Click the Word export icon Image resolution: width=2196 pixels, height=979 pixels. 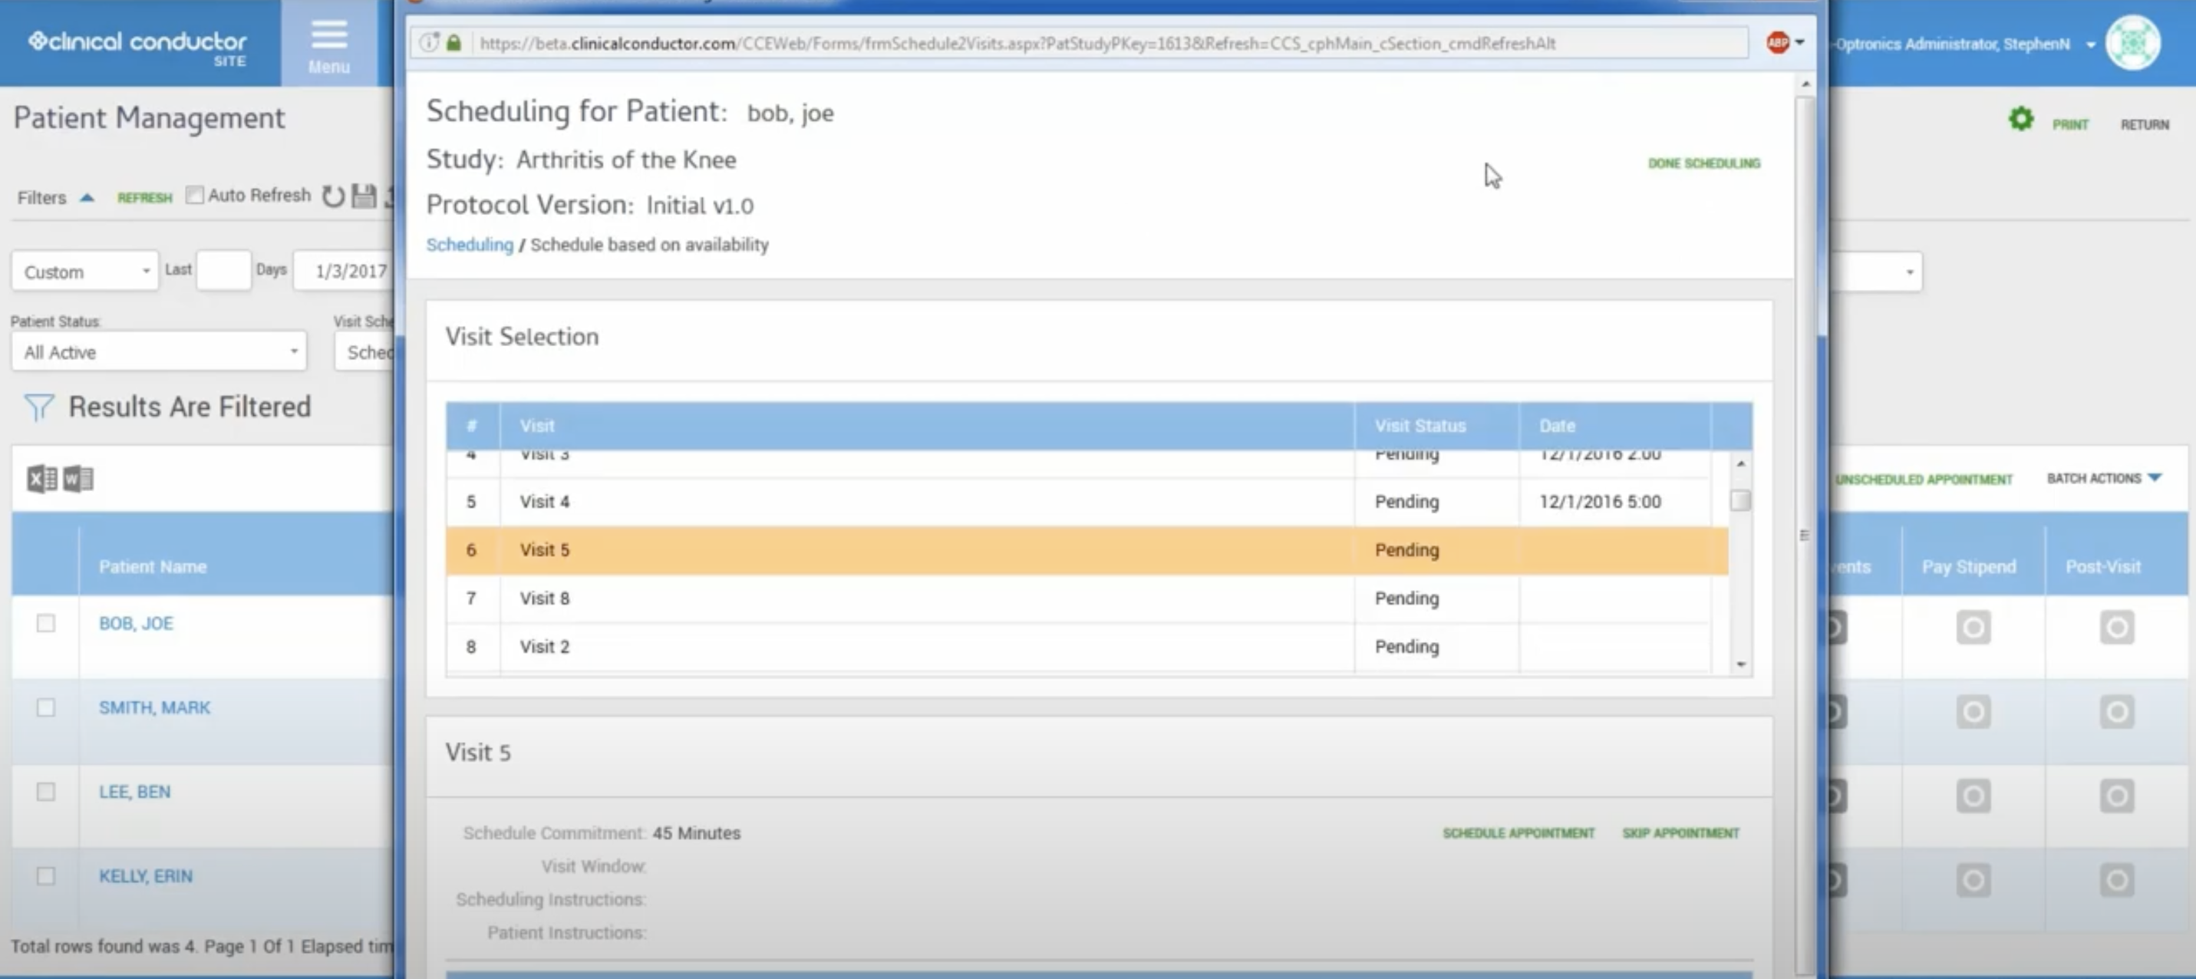click(77, 480)
